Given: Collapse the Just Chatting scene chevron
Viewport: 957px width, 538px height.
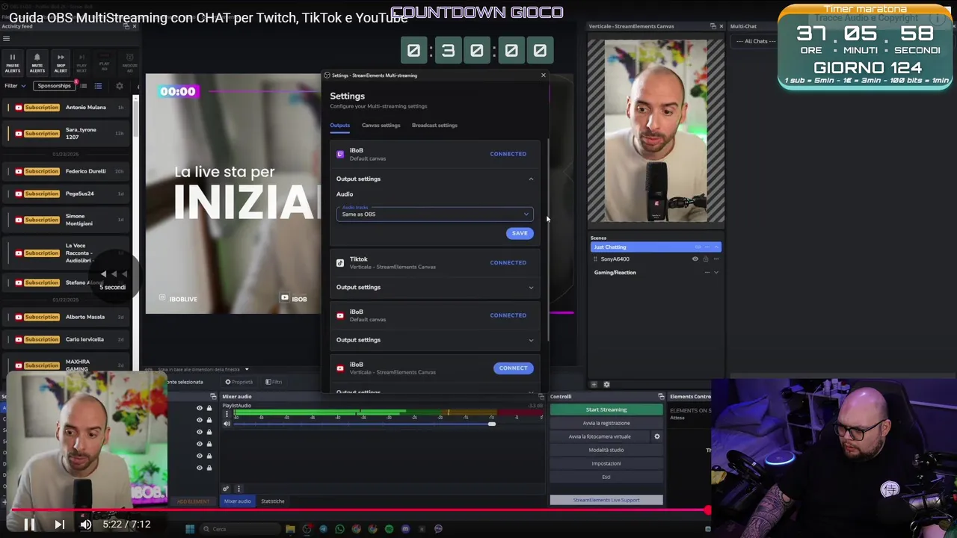Looking at the screenshot, I should (716, 247).
